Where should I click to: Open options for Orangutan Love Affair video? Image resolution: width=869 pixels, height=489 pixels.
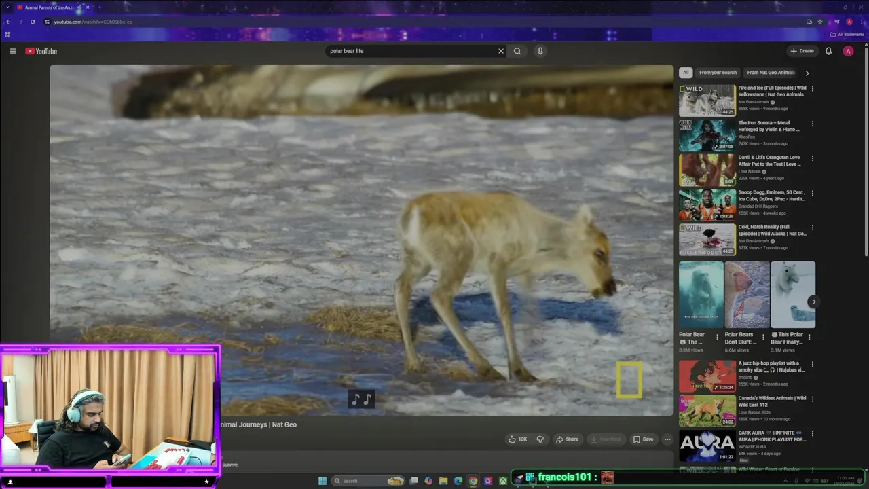[813, 158]
